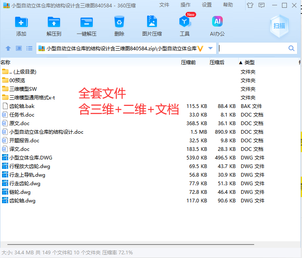Click the 1.5 MB size cell
This screenshot has height=258, width=302.
pyautogui.click(x=199, y=132)
